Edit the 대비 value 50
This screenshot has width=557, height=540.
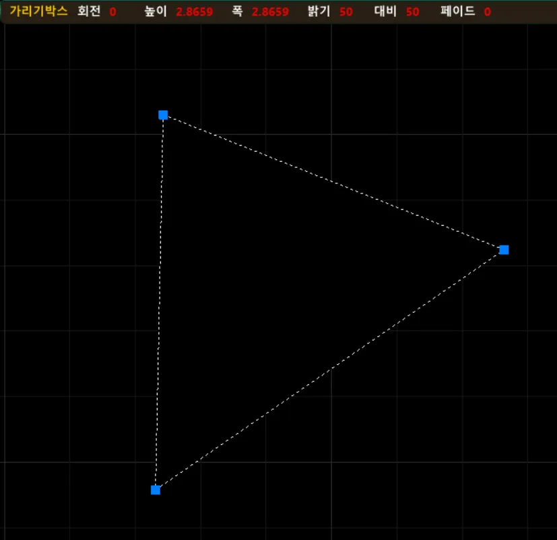coord(413,12)
